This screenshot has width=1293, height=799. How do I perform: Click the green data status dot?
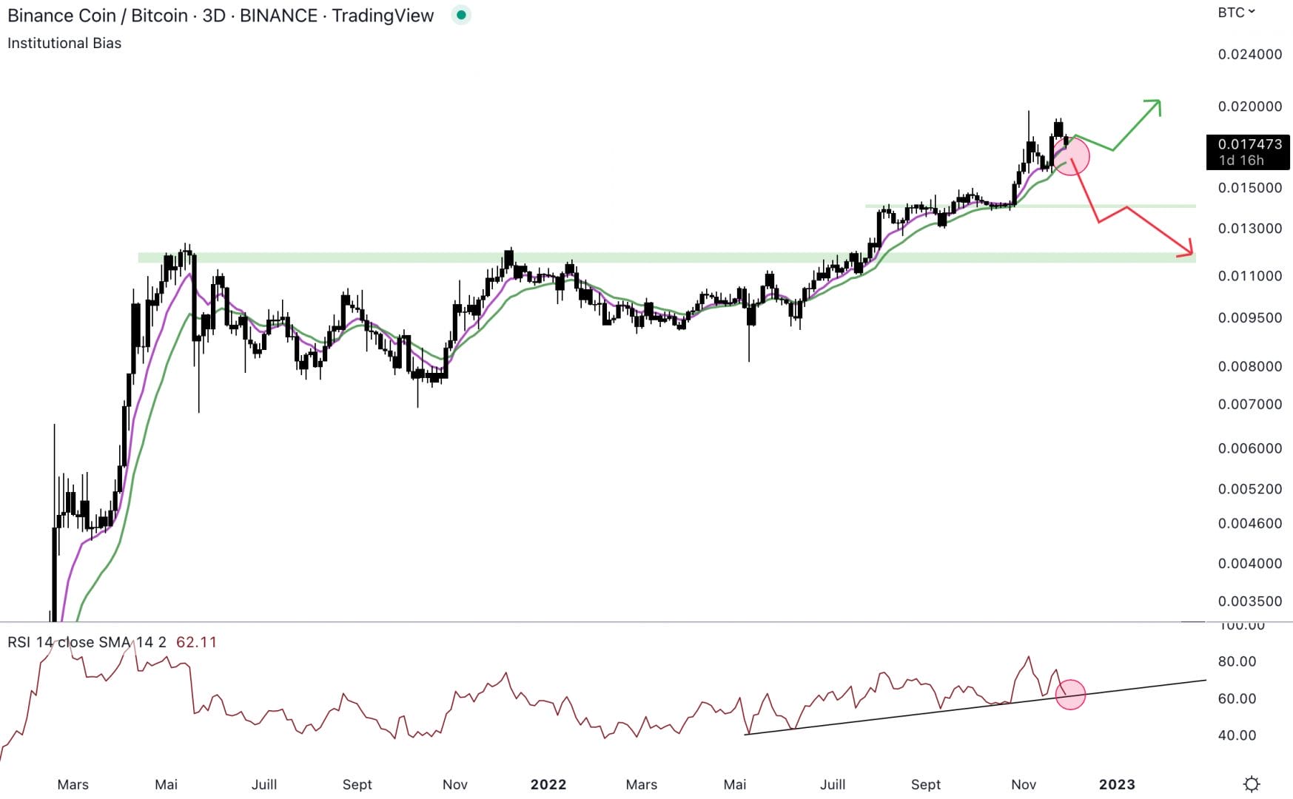[460, 15]
